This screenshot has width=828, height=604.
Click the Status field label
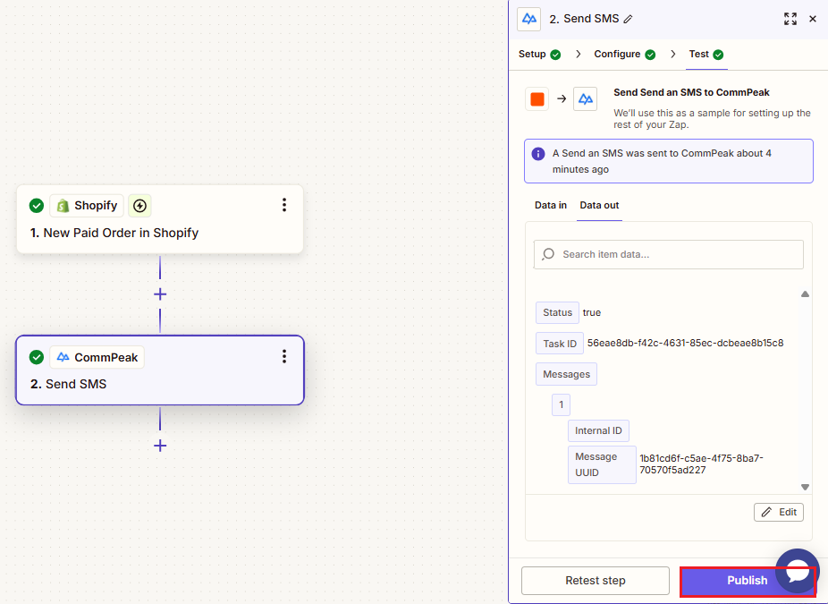(557, 312)
